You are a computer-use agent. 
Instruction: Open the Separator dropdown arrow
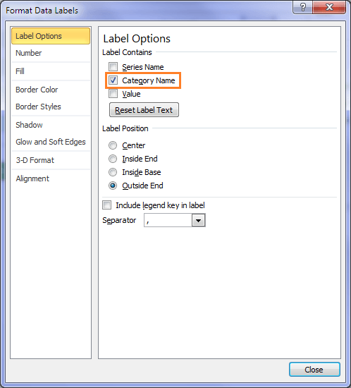tap(199, 220)
